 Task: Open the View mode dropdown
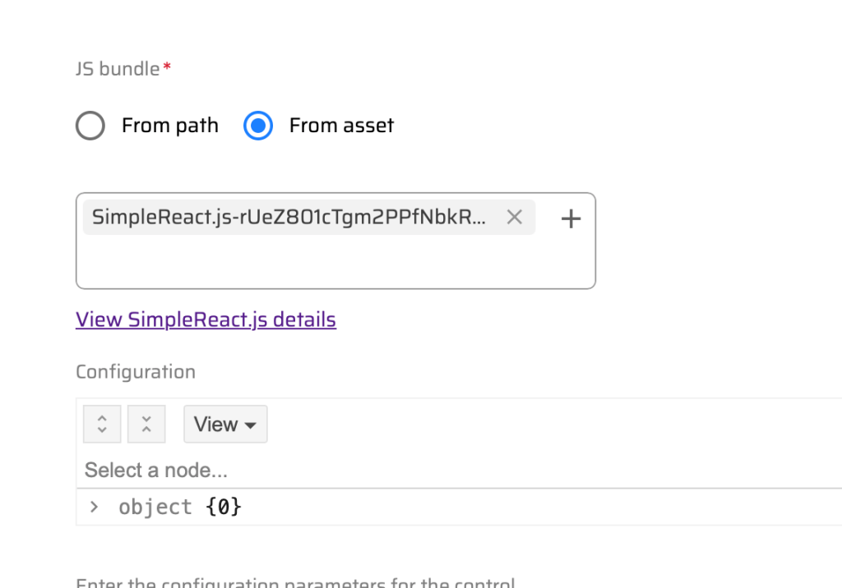[x=225, y=425]
